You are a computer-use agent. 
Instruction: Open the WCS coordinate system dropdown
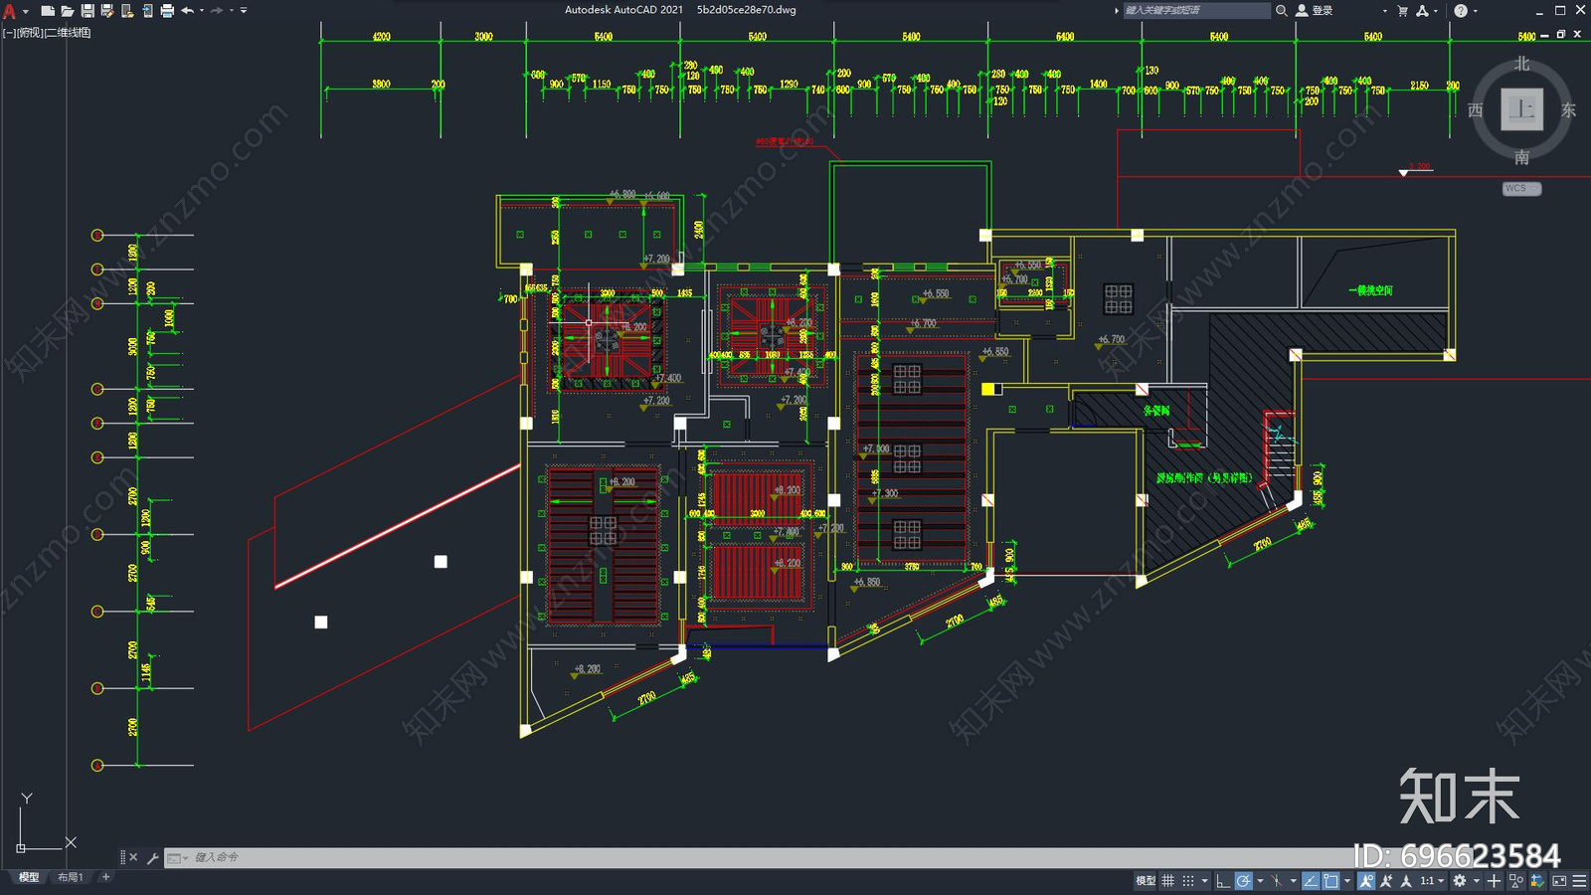[x=1521, y=189]
